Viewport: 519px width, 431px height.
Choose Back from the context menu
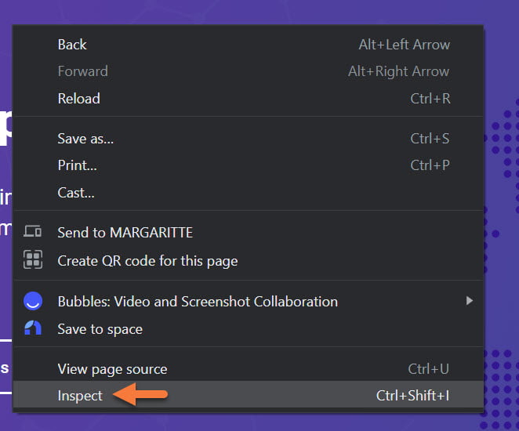(72, 45)
